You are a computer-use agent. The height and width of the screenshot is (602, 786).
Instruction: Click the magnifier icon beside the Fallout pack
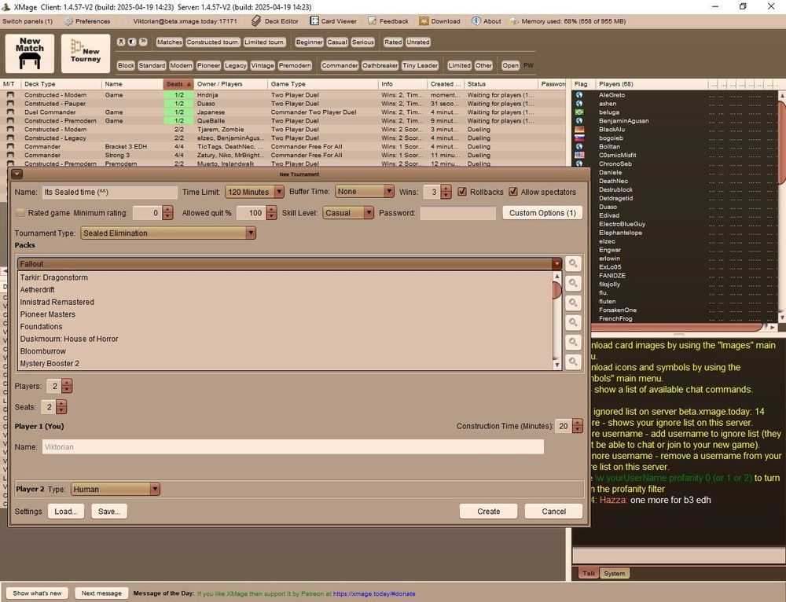point(573,264)
